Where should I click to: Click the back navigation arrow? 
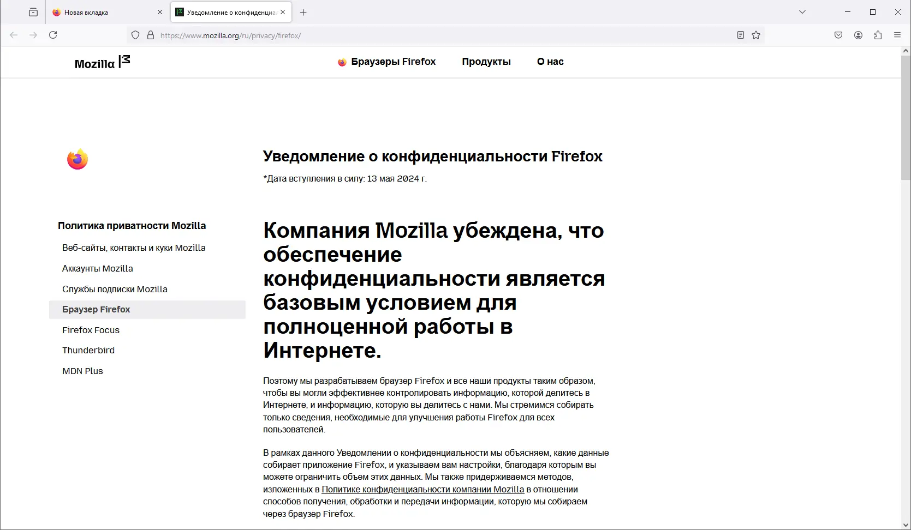(x=13, y=34)
